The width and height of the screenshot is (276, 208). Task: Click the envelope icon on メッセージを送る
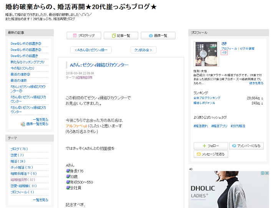[x=199, y=154]
